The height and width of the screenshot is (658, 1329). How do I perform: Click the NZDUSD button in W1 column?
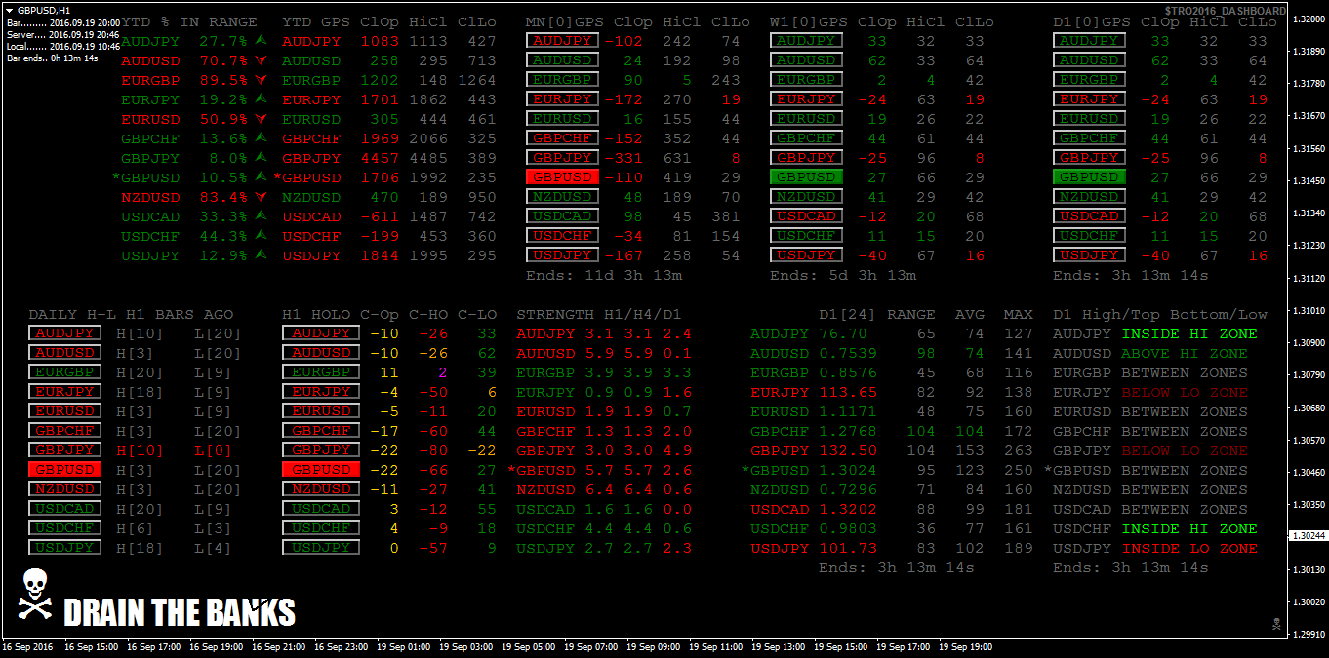(806, 197)
